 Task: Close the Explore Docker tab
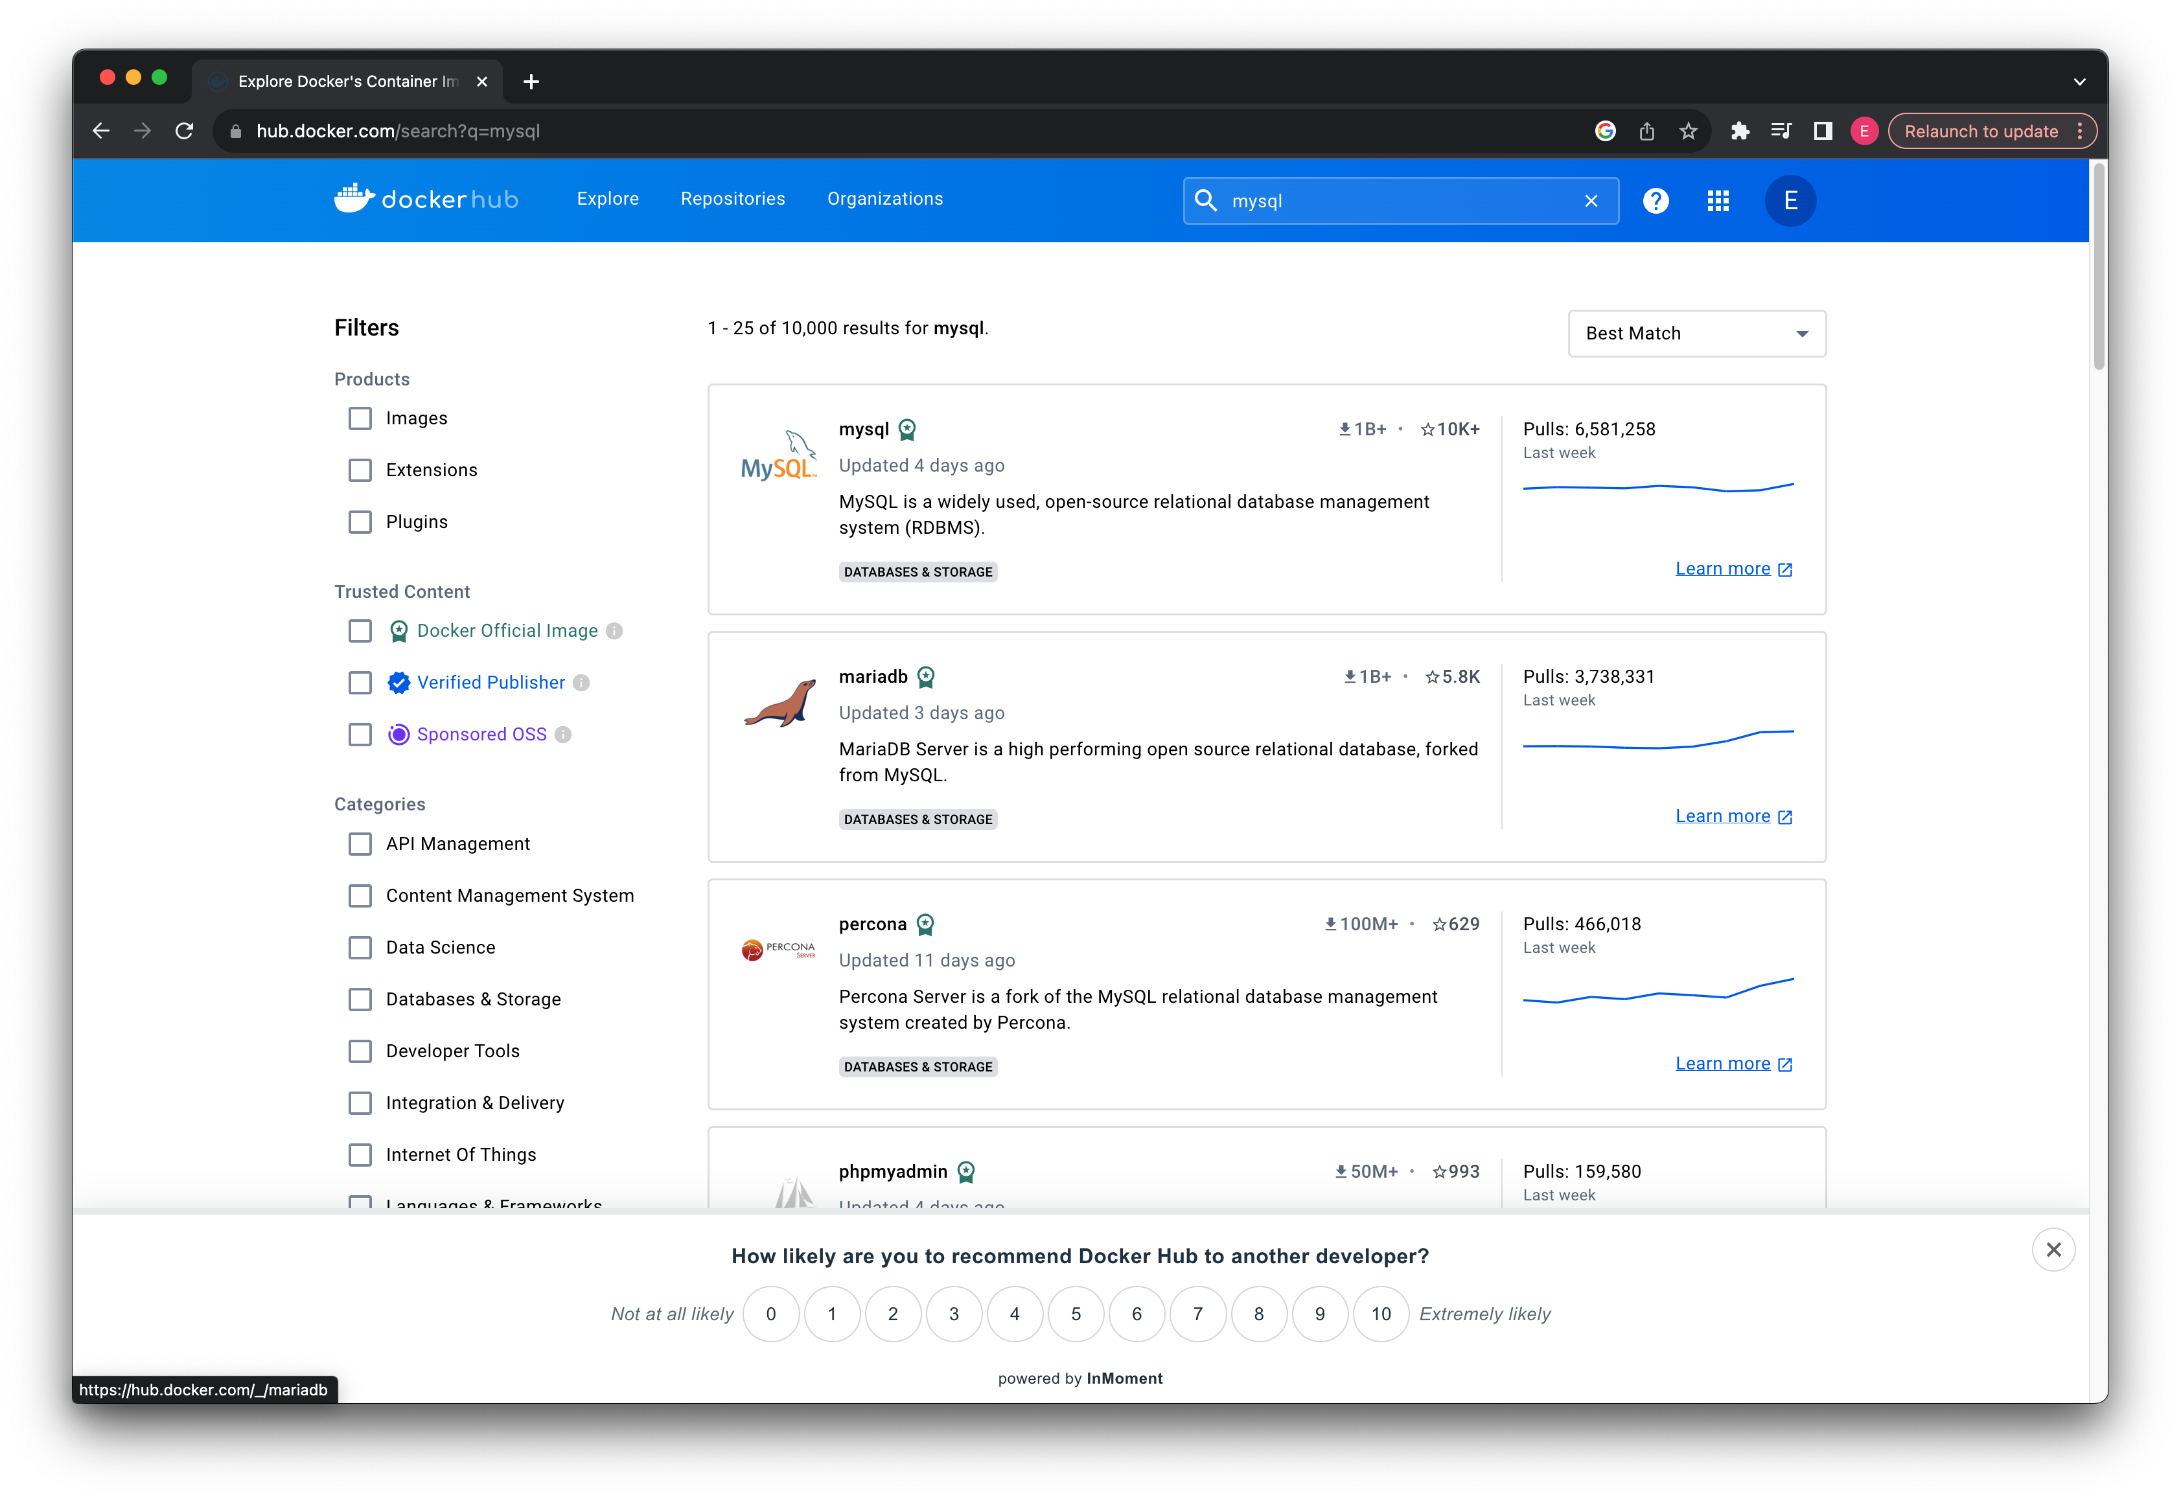coord(482,82)
